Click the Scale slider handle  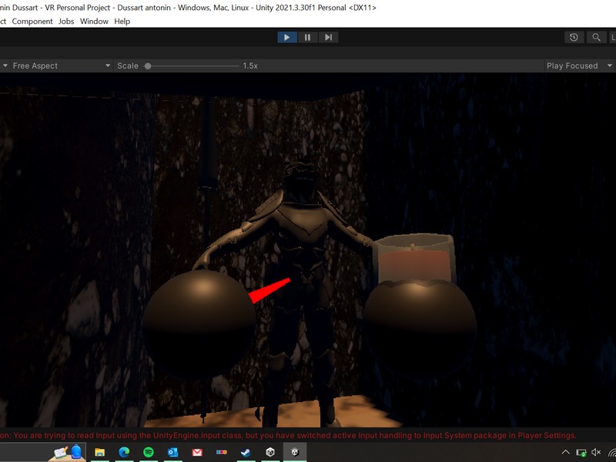coord(148,66)
